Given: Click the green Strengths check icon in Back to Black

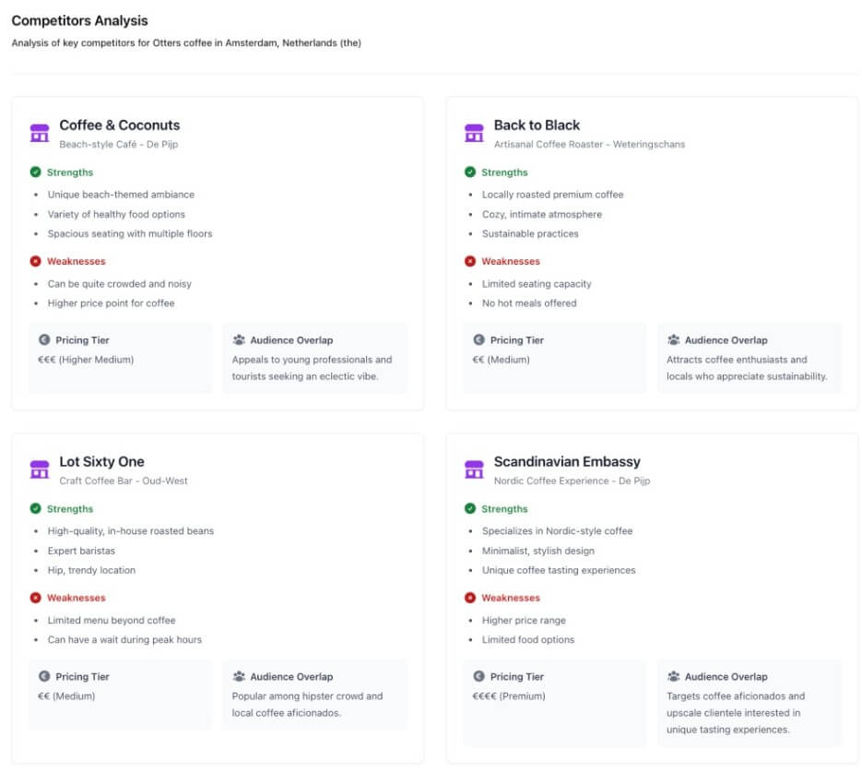Looking at the screenshot, I should pos(470,172).
